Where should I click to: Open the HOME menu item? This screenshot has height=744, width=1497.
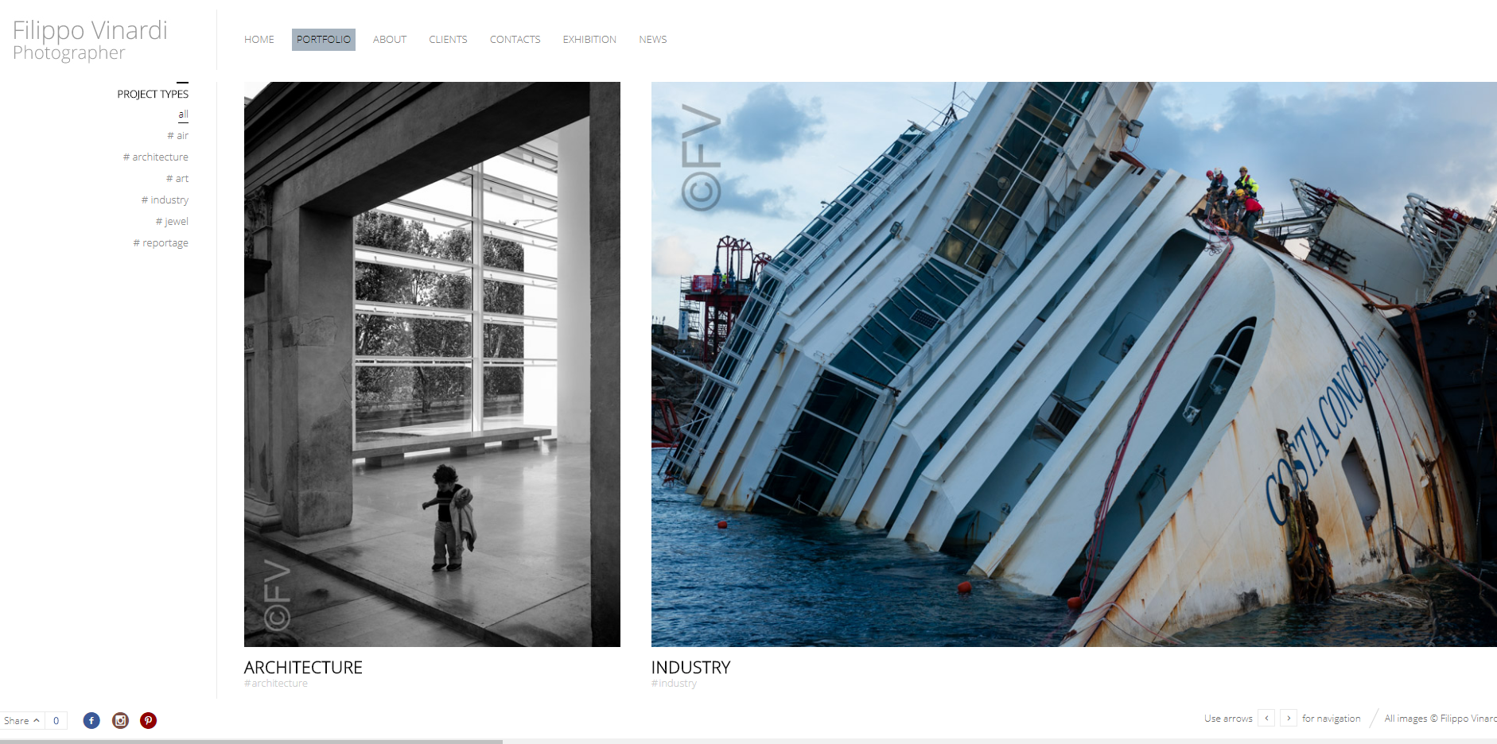259,39
